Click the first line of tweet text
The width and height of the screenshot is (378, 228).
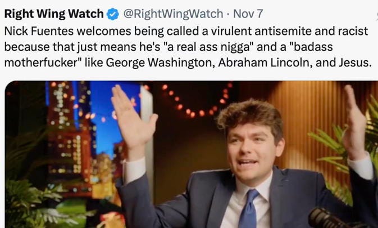tap(186, 31)
